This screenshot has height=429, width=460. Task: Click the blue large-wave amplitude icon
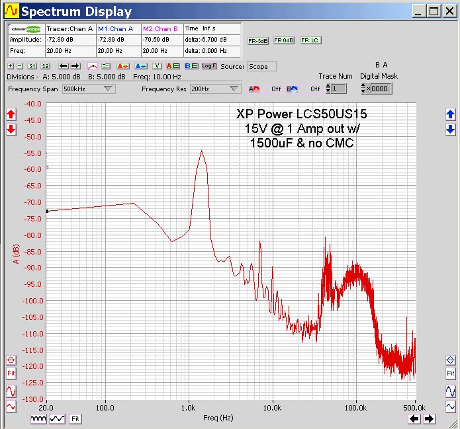pos(450,391)
